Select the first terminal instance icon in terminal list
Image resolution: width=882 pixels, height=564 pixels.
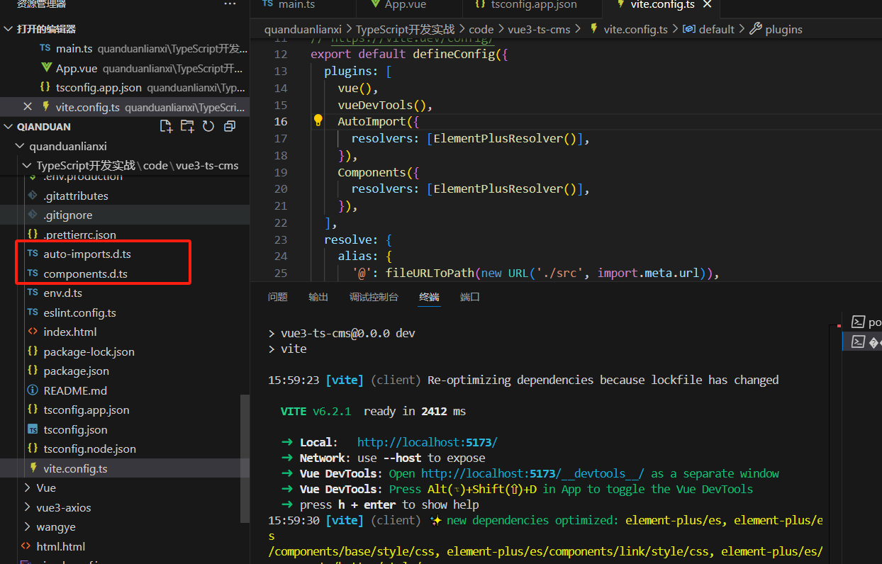pyautogui.click(x=858, y=322)
